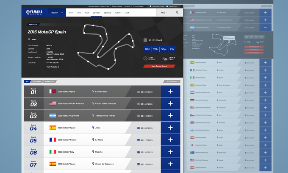Click the calendar icon beside 04/12/2015
Screen dimensions: 288x173
click(x=138, y=104)
